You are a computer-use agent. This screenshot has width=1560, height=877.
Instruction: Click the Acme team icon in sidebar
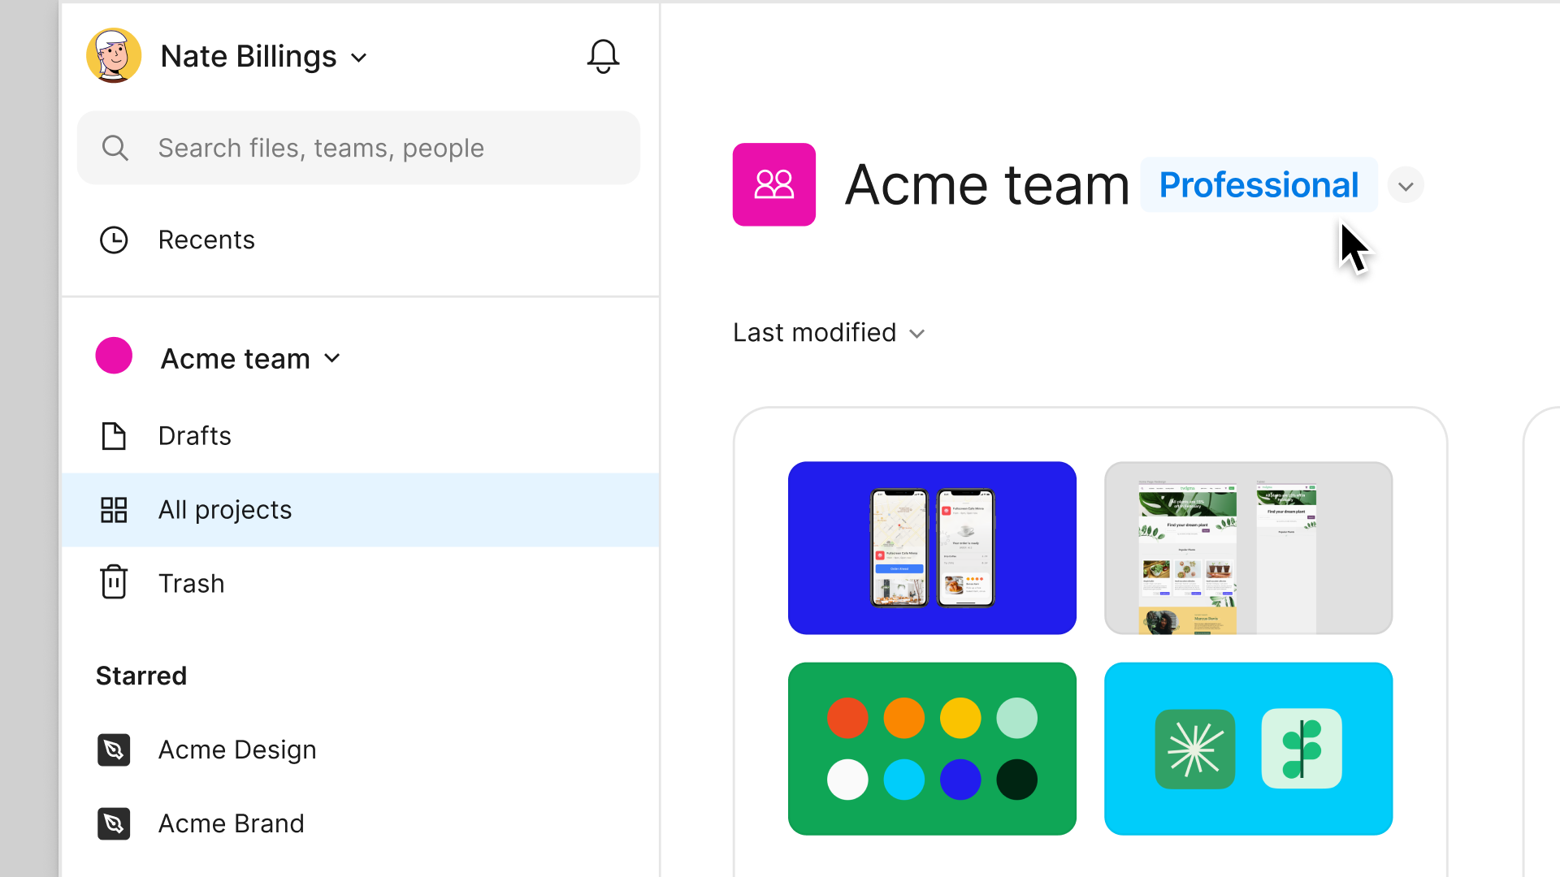tap(115, 356)
